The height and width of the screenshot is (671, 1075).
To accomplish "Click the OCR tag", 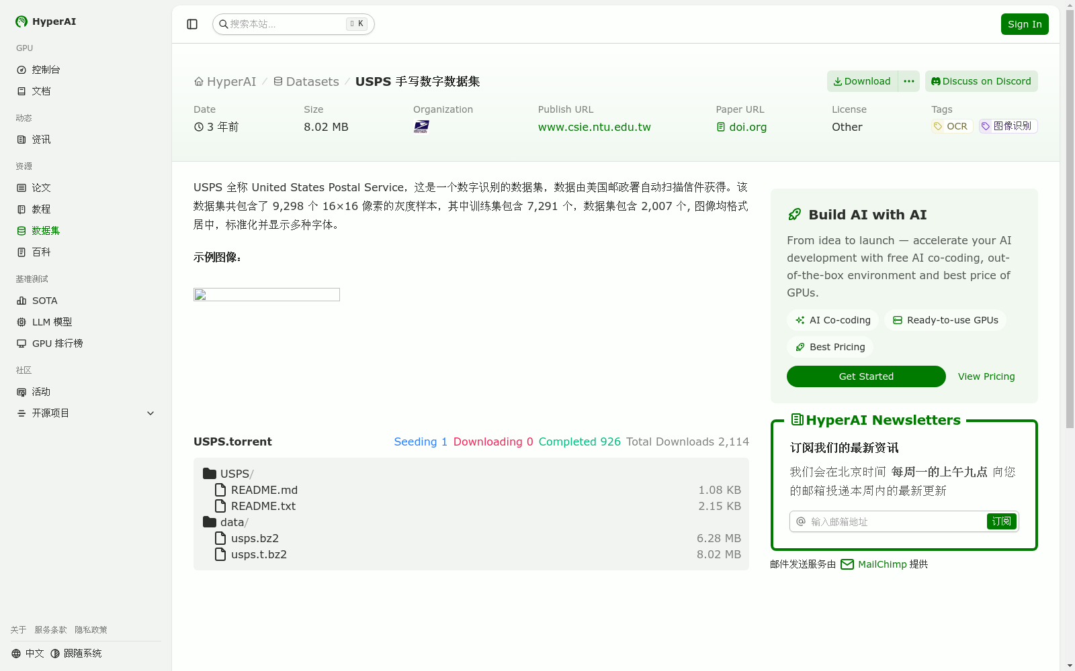I will 952,126.
